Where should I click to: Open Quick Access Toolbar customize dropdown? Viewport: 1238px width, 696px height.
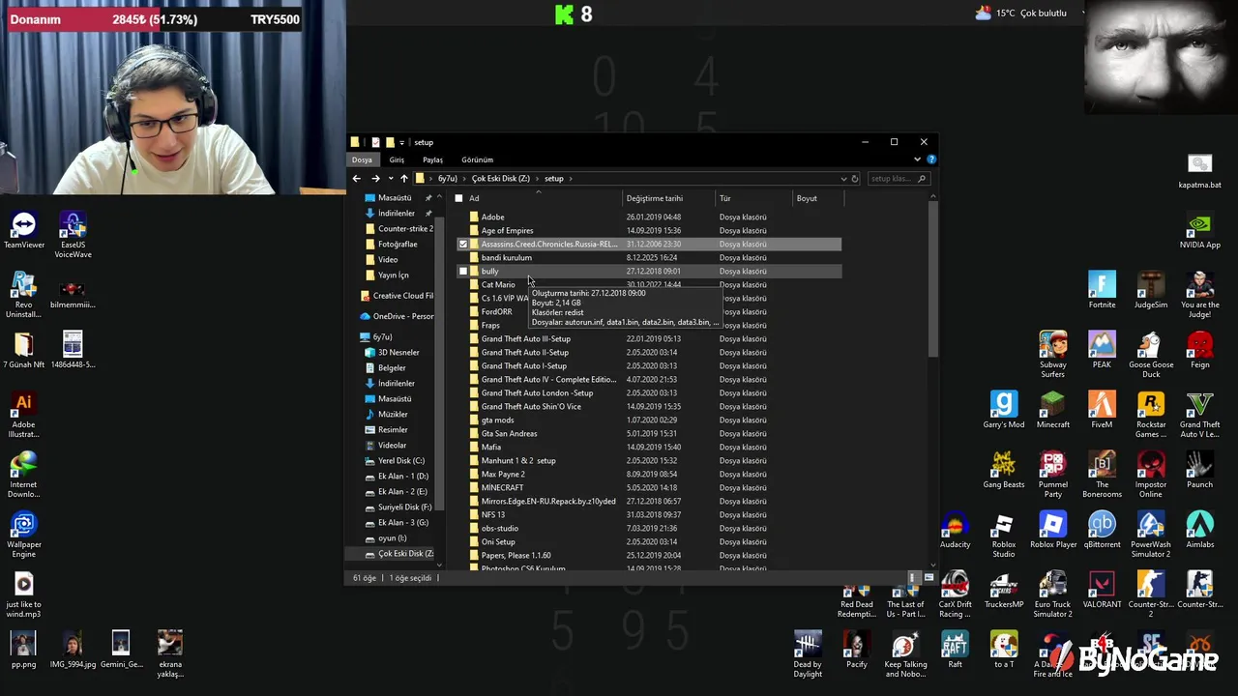(x=401, y=142)
